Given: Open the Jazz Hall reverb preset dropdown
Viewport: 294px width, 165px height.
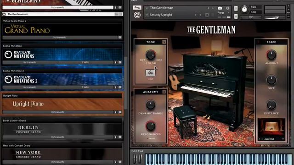Looking at the screenshot, I should (x=283, y=139).
